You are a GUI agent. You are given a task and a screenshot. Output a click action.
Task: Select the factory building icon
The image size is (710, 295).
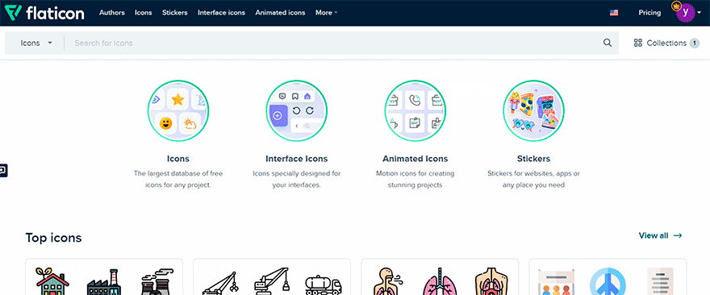coord(105,282)
